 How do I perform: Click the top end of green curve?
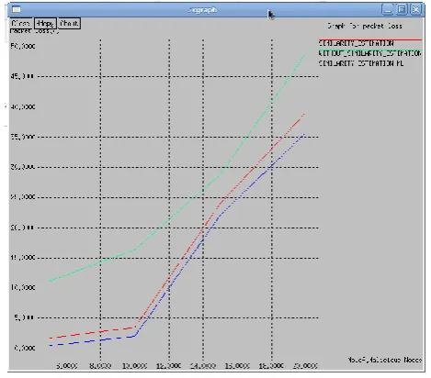click(x=304, y=56)
